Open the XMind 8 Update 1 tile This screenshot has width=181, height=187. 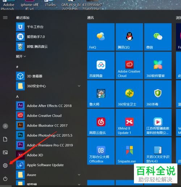(129, 122)
